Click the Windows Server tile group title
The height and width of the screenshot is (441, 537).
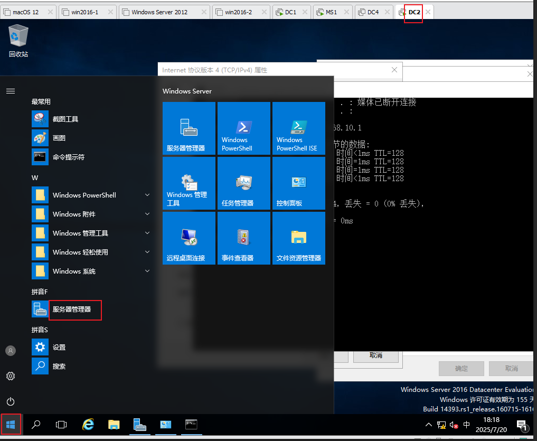point(187,91)
